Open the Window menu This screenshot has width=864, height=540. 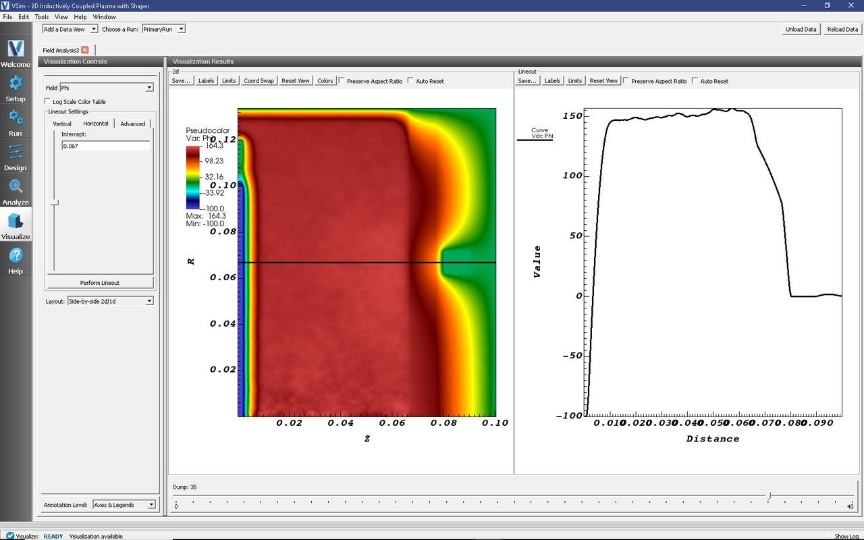point(104,17)
